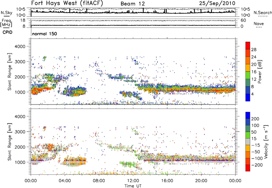Click the "N.Sky" legend label
The image size is (272, 188).
coord(6,13)
